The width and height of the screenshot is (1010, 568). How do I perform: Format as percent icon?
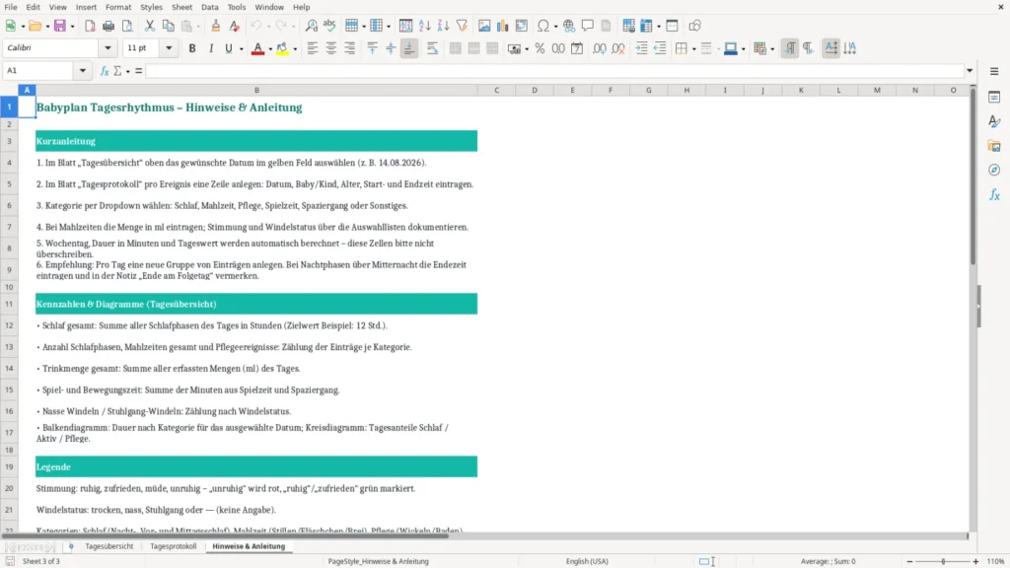tap(540, 48)
